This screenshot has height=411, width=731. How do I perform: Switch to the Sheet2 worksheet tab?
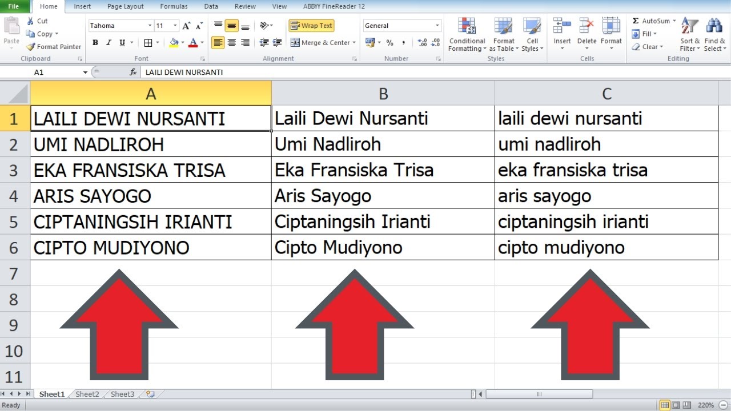point(87,394)
